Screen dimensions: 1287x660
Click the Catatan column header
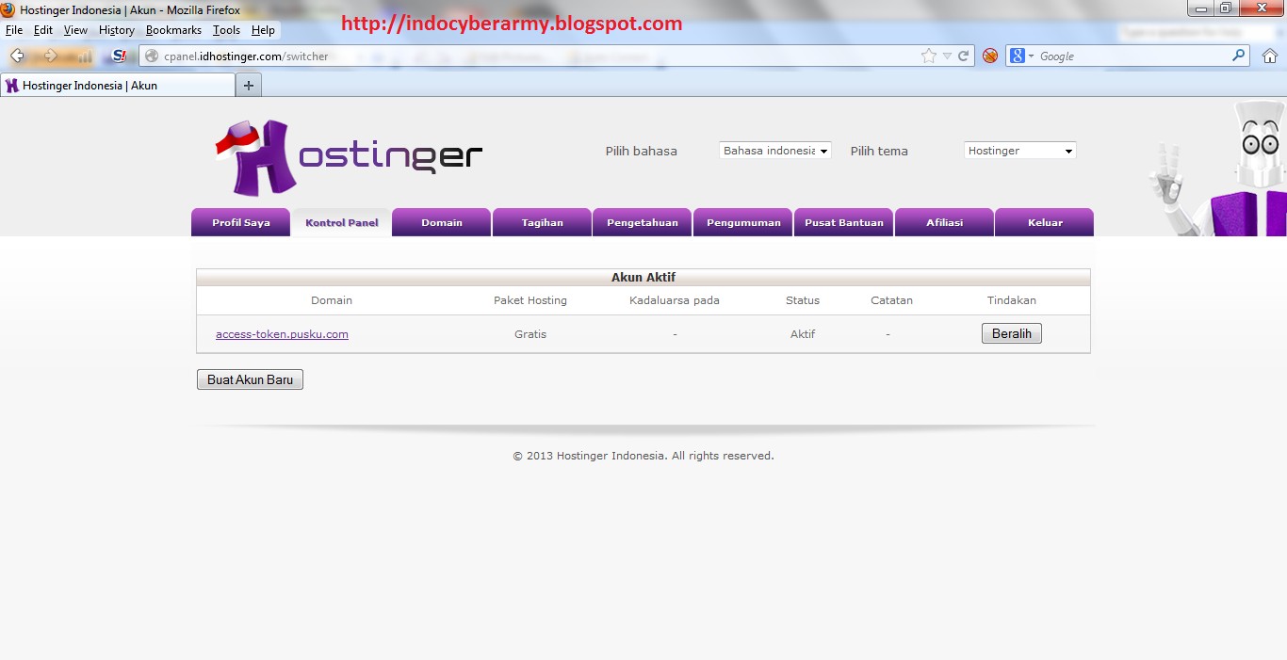point(891,300)
